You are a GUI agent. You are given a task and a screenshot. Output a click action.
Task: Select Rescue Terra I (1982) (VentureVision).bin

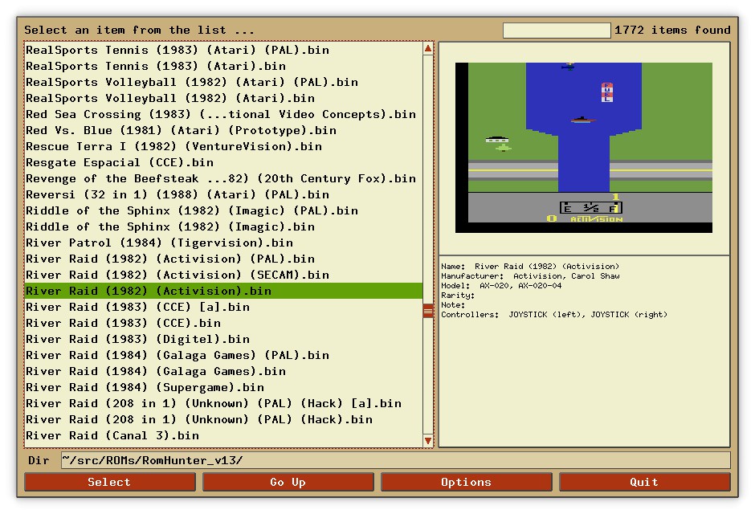tap(223, 146)
